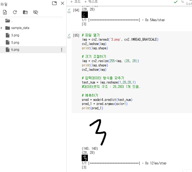Click the first cv2_imshow(img) line
The height and width of the screenshot is (172, 192).
click(x=94, y=44)
